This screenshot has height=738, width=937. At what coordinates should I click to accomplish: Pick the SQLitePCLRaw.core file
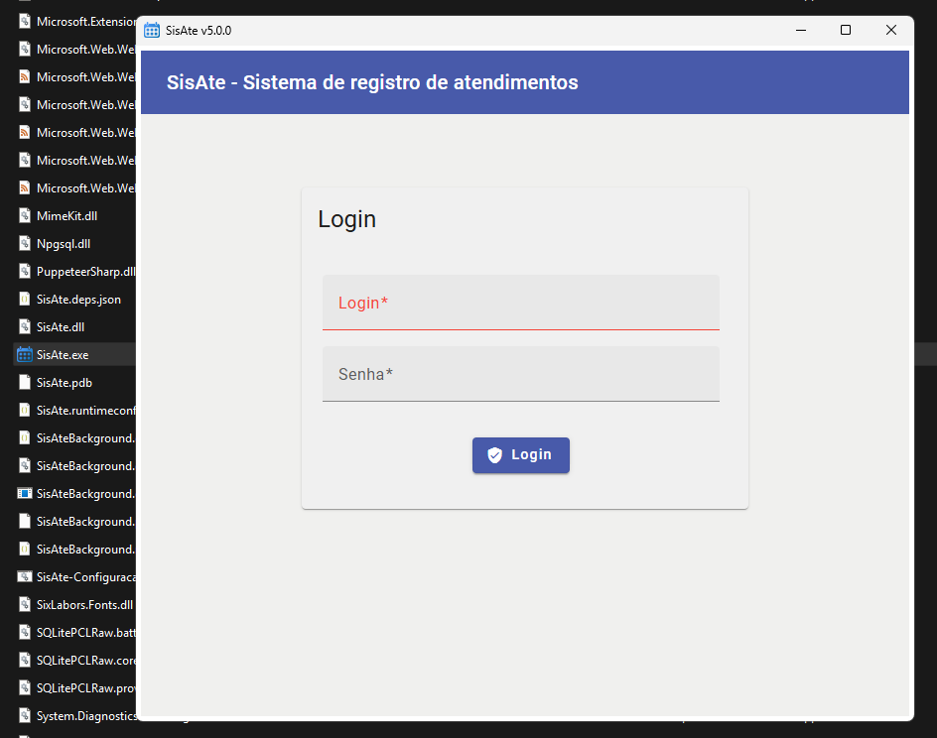click(x=85, y=660)
